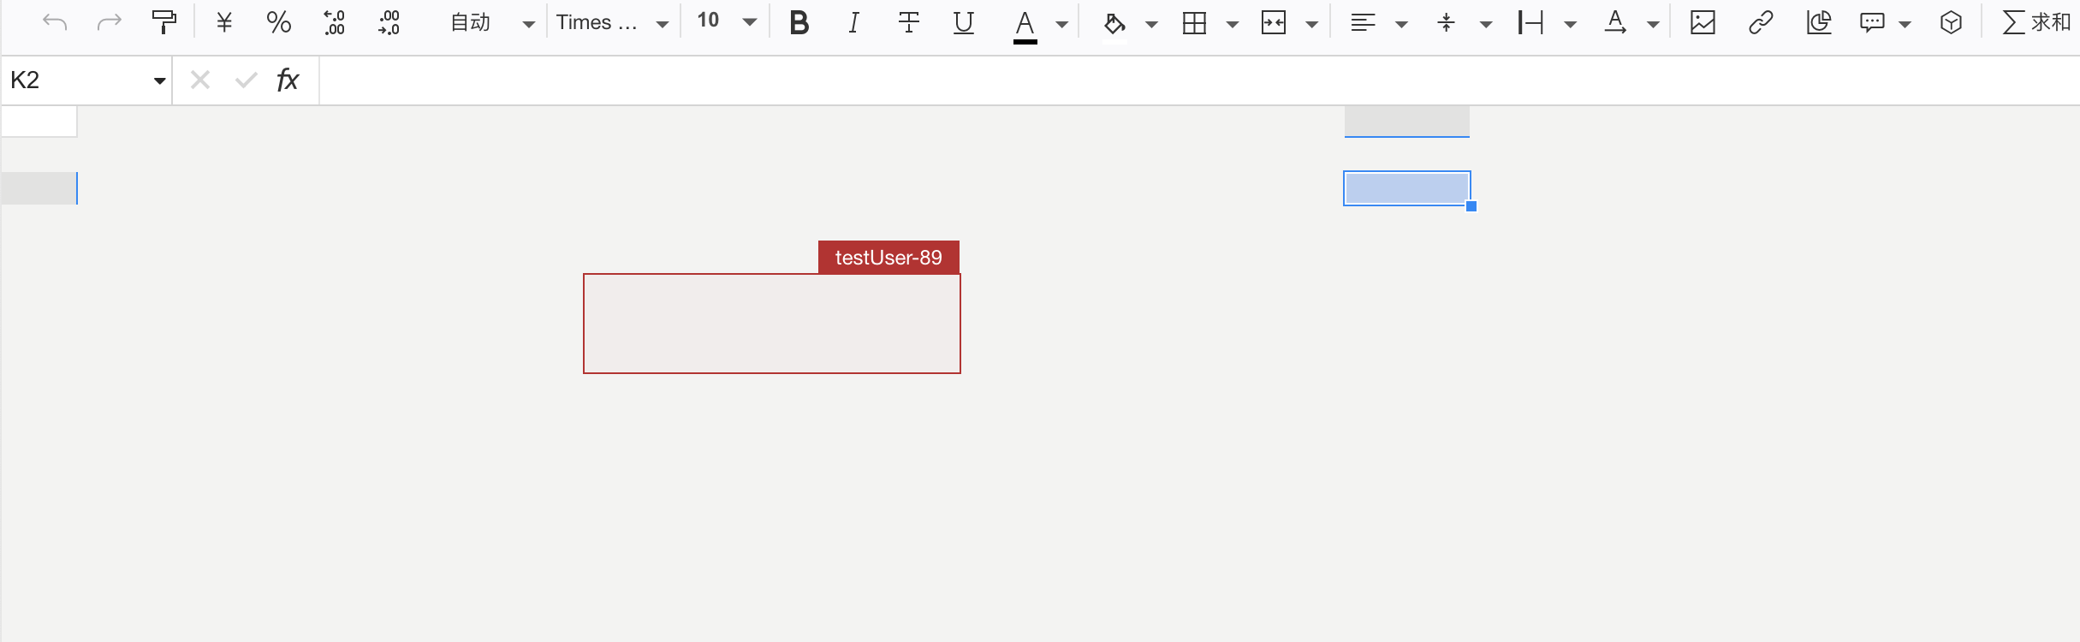Toggle strikethrough formatting
Image resolution: width=2080 pixels, height=642 pixels.
[x=909, y=22]
